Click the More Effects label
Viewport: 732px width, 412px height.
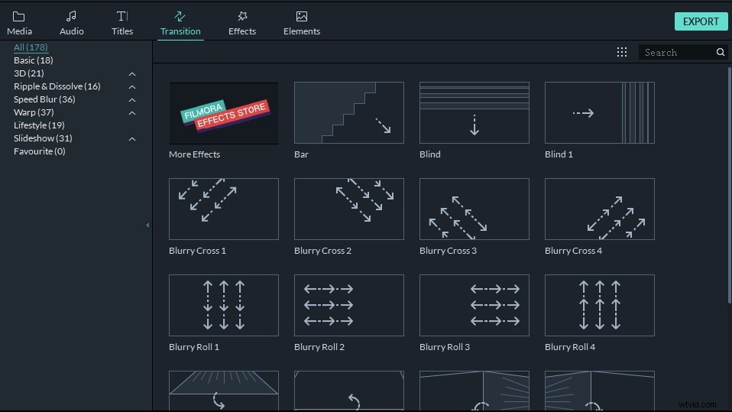(x=194, y=154)
